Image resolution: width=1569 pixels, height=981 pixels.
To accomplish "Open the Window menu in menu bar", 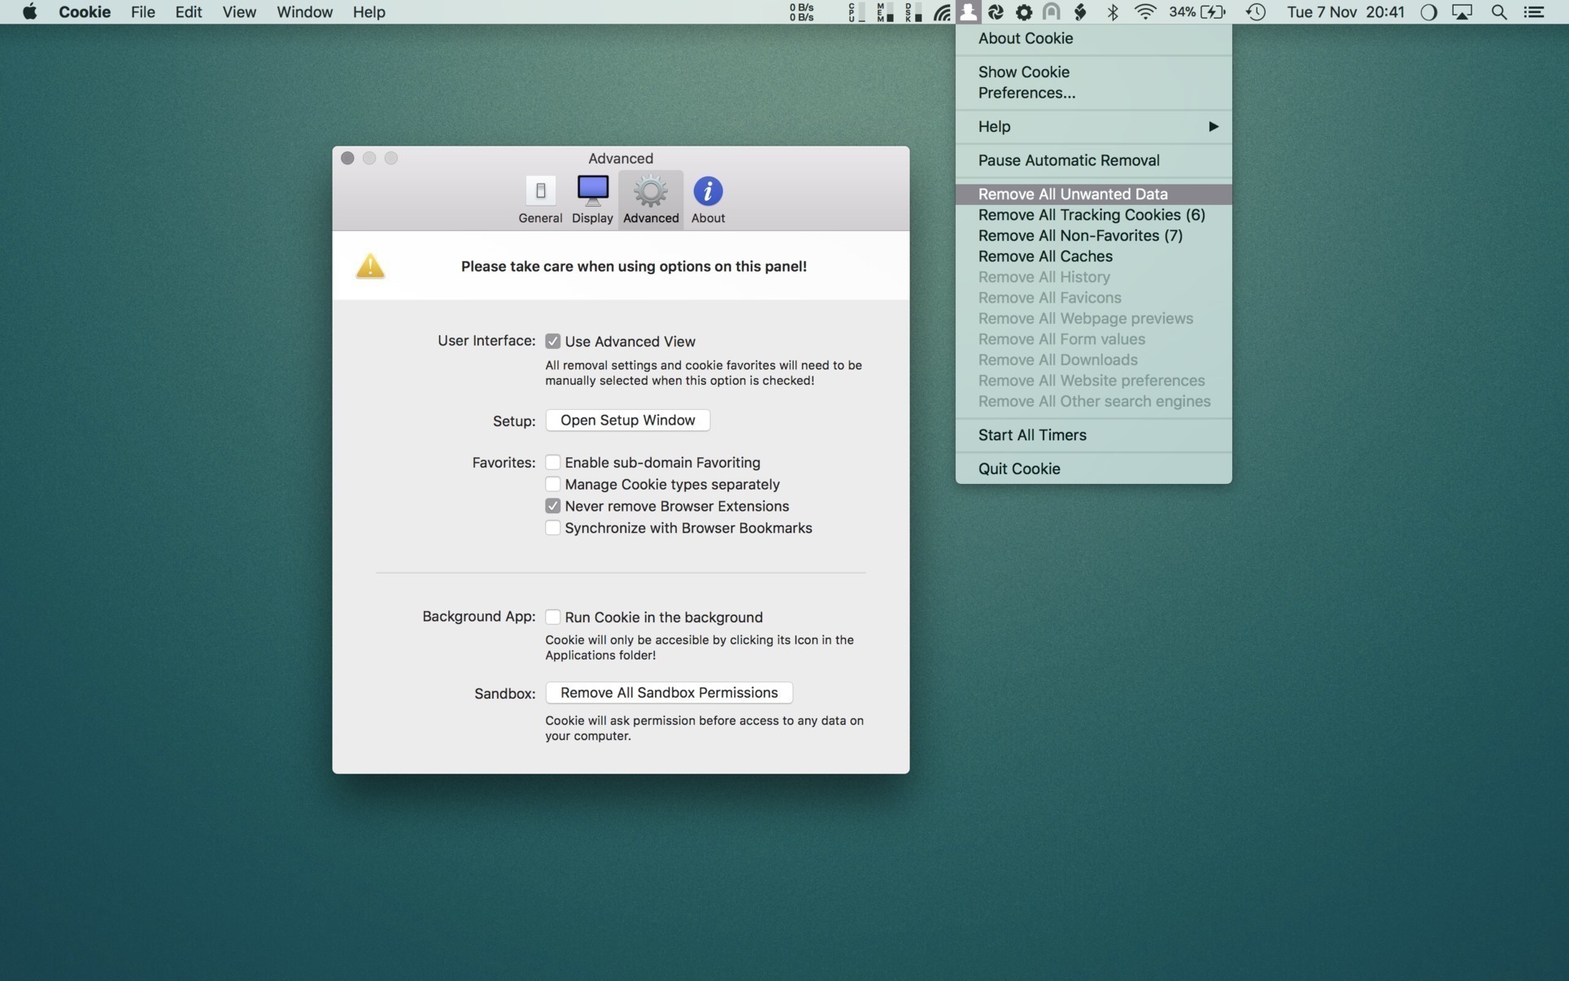I will 304,12.
